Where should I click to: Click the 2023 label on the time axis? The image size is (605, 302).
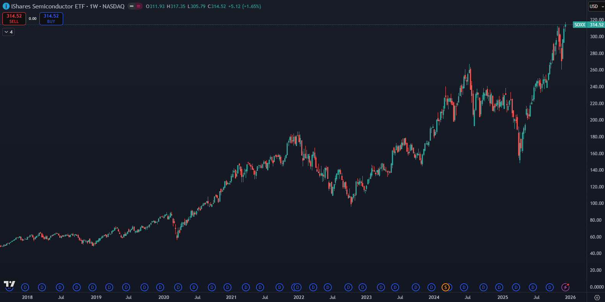click(366, 297)
